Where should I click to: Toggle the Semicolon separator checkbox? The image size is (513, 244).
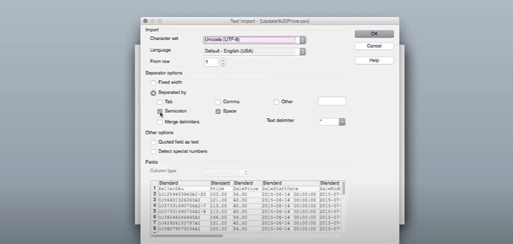159,111
